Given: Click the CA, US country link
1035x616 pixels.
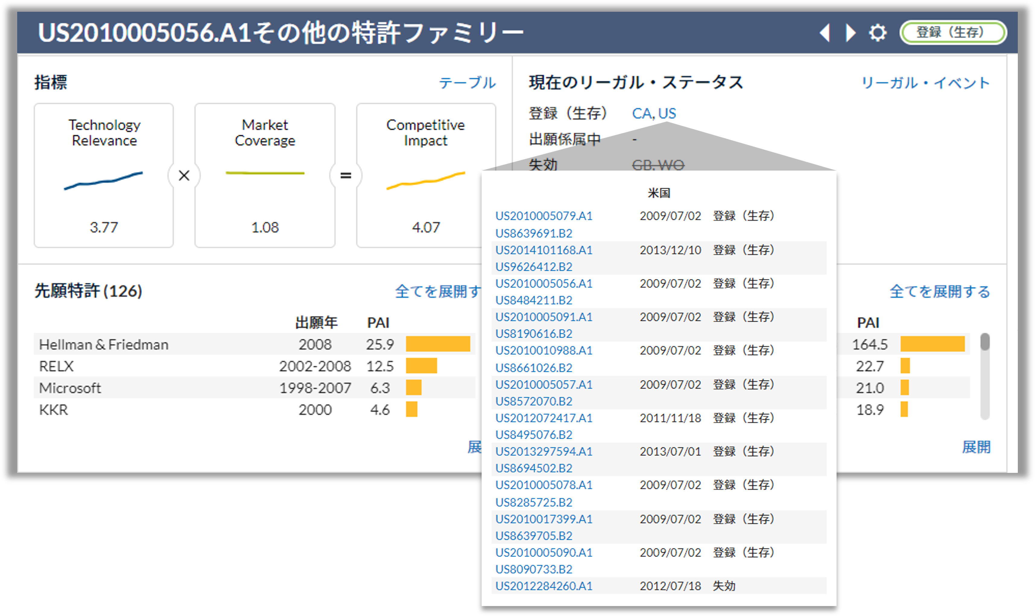Looking at the screenshot, I should click(654, 113).
